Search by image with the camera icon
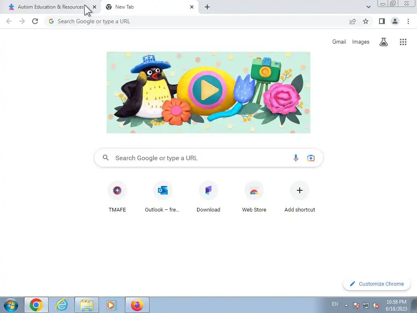The height and width of the screenshot is (313, 417). [x=311, y=158]
